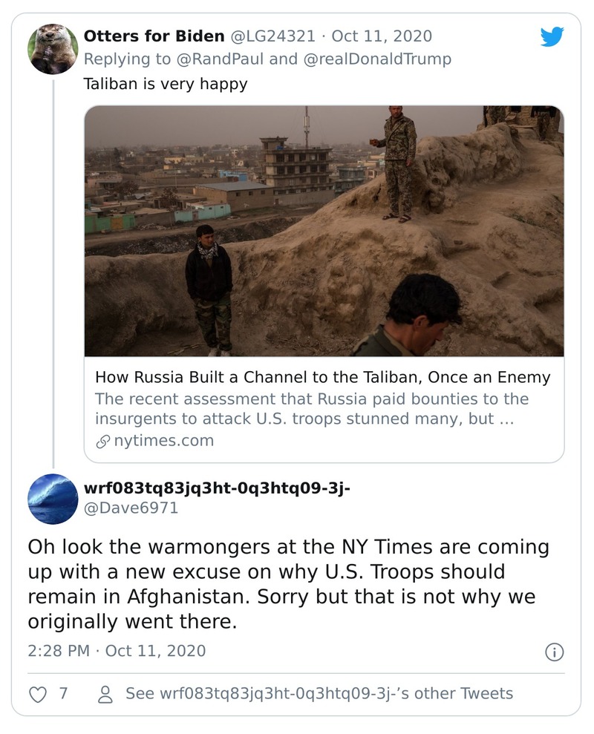Screen dimensions: 594x734
Task: Click the link chain icon by nytimes.com
Action: (x=102, y=441)
